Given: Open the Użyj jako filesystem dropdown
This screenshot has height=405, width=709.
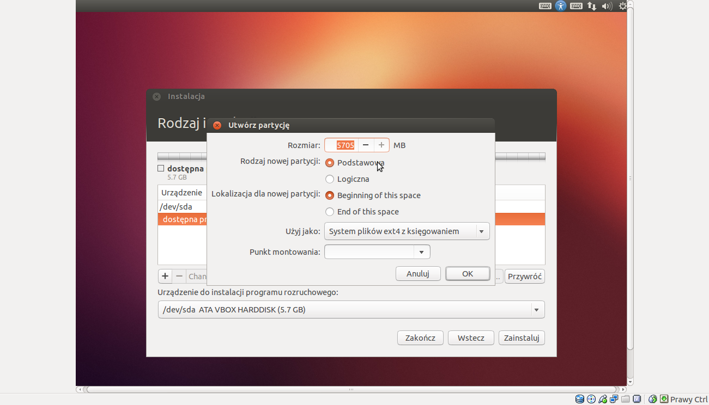Looking at the screenshot, I should (407, 231).
